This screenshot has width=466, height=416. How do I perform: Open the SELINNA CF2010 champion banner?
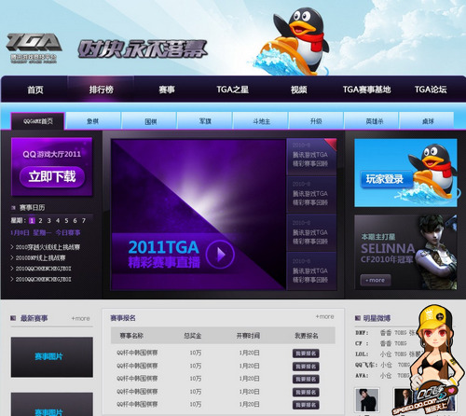click(x=405, y=253)
